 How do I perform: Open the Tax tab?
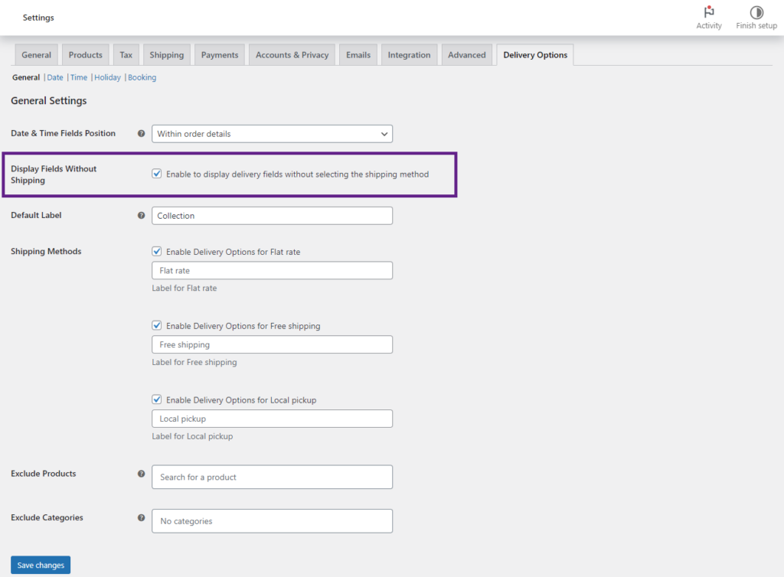click(x=126, y=55)
